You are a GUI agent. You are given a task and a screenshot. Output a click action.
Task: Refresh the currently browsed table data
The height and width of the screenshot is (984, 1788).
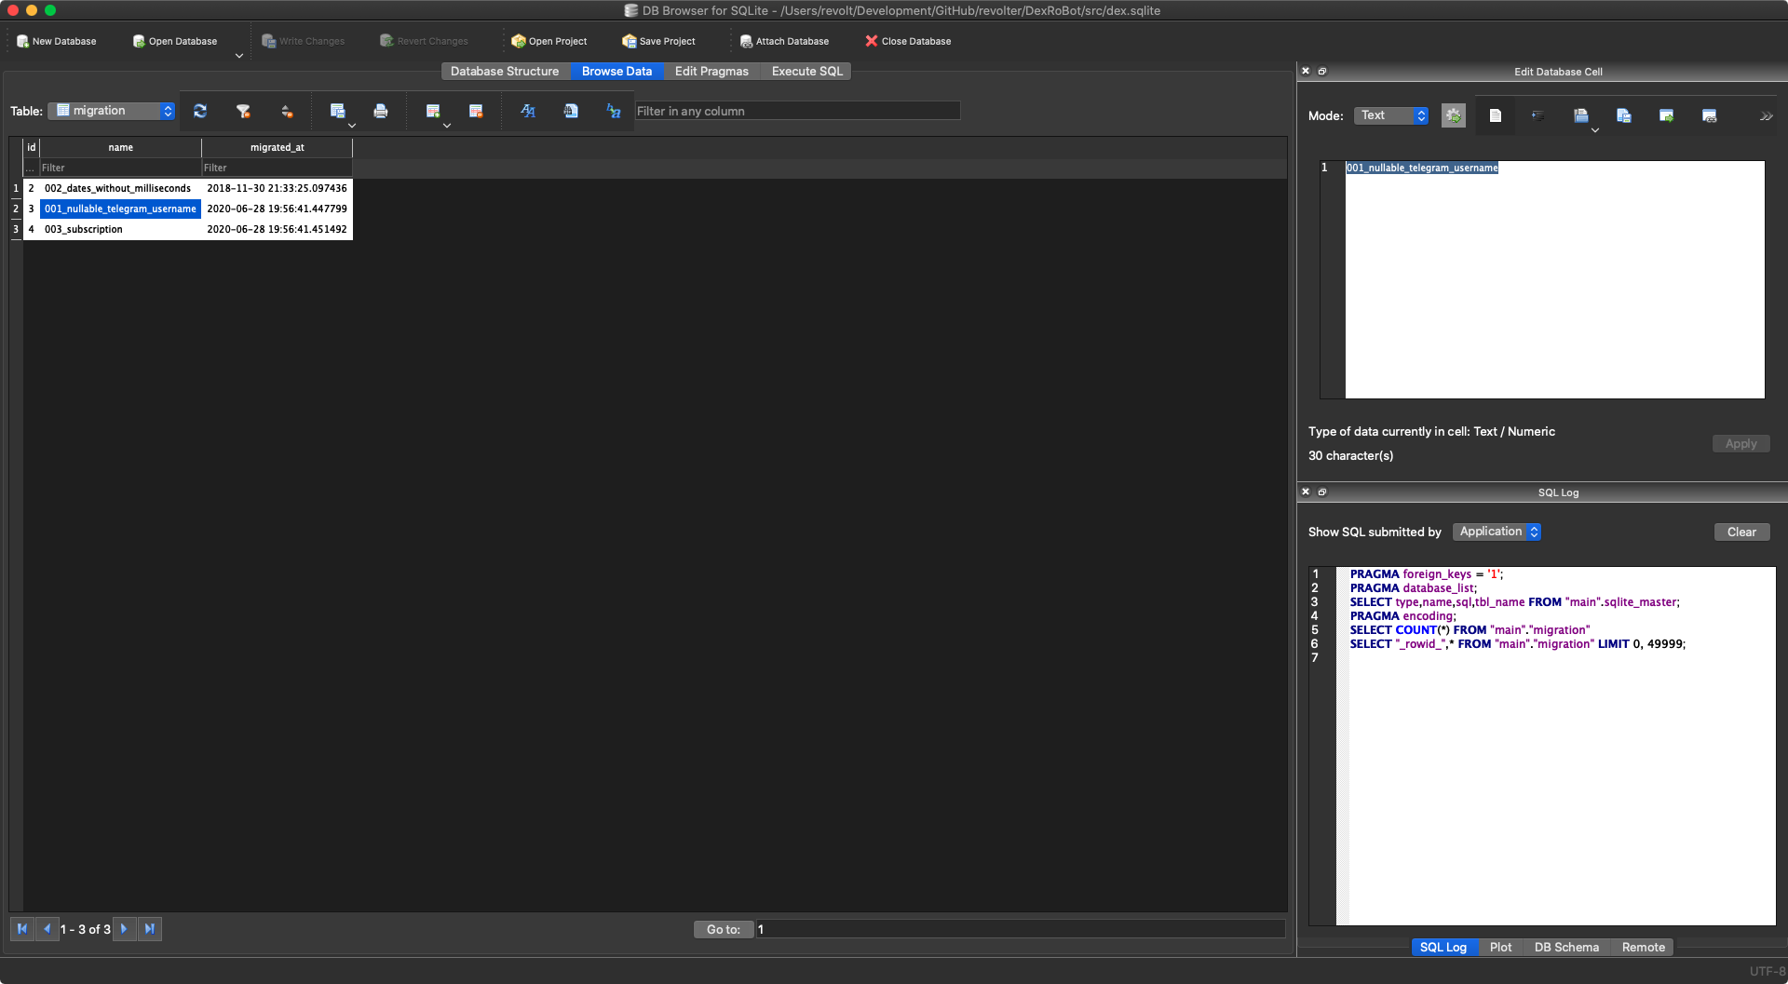tap(199, 111)
